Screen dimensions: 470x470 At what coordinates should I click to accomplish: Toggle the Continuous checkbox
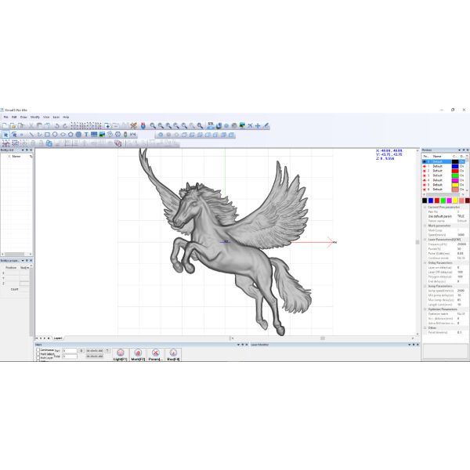38,350
